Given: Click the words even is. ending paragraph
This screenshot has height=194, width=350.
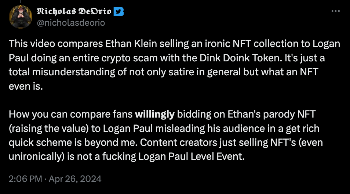Looking at the screenshot, I should (x=26, y=86).
